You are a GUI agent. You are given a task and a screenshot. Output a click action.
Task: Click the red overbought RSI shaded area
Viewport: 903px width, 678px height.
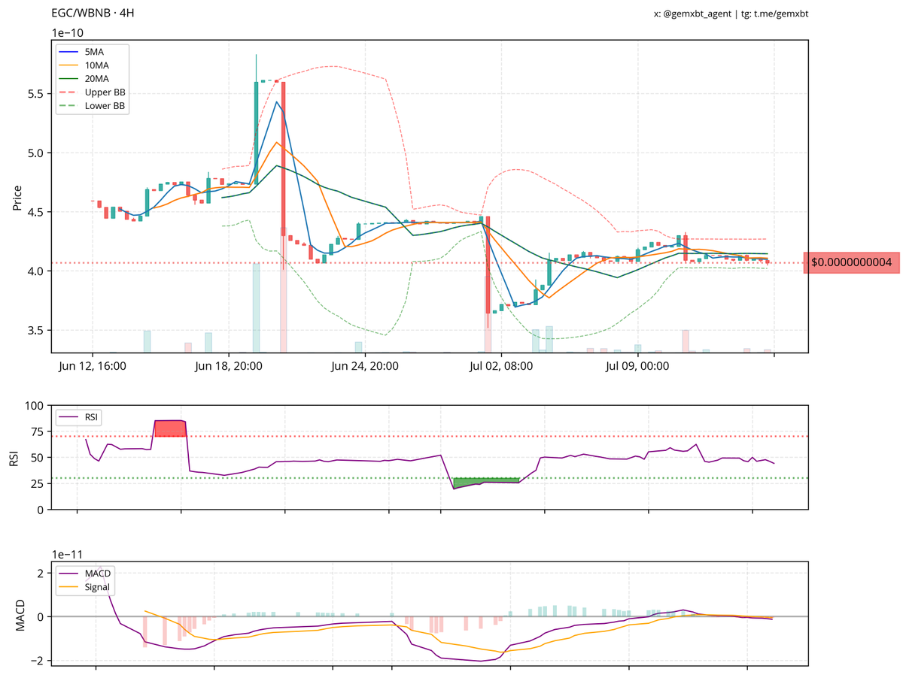170,428
